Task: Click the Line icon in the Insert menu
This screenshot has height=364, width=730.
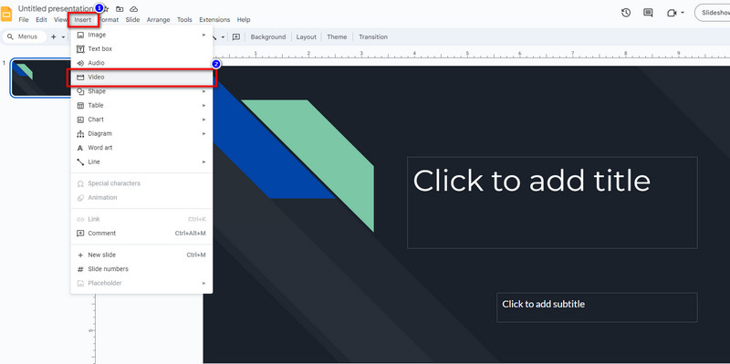Action: [x=80, y=162]
